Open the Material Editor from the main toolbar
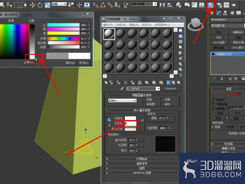 pos(210,5)
